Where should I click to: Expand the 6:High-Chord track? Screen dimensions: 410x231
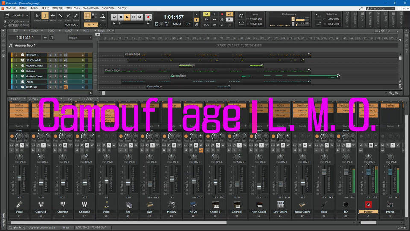[x=83, y=77]
